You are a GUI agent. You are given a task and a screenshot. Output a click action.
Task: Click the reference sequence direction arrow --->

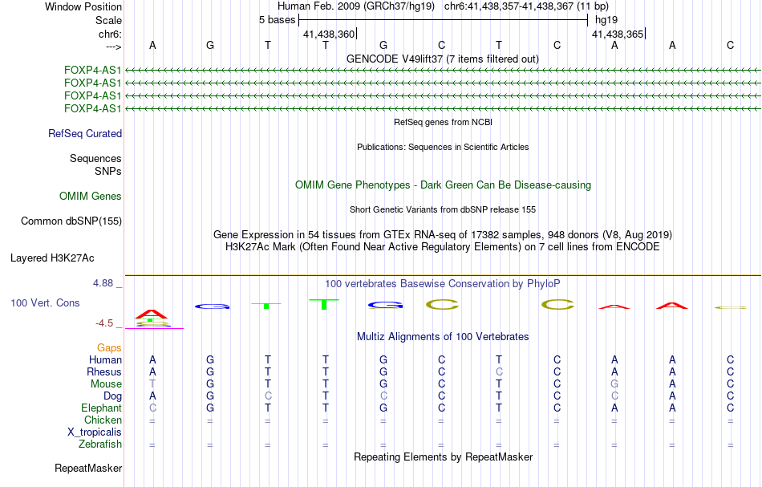tap(113, 47)
